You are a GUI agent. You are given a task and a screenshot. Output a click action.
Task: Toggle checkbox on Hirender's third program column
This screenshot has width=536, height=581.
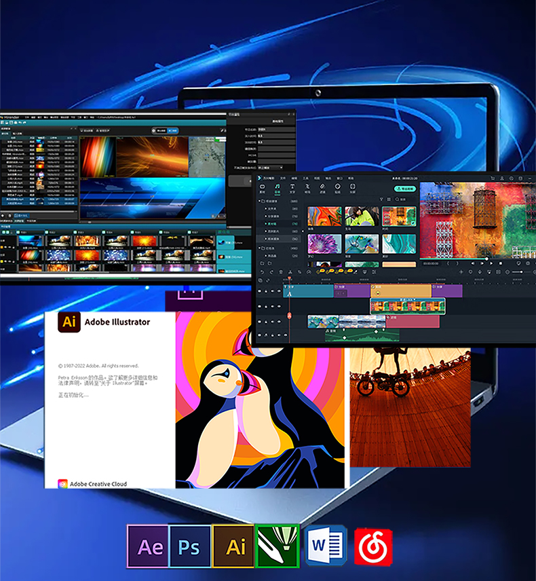pyautogui.click(x=75, y=232)
